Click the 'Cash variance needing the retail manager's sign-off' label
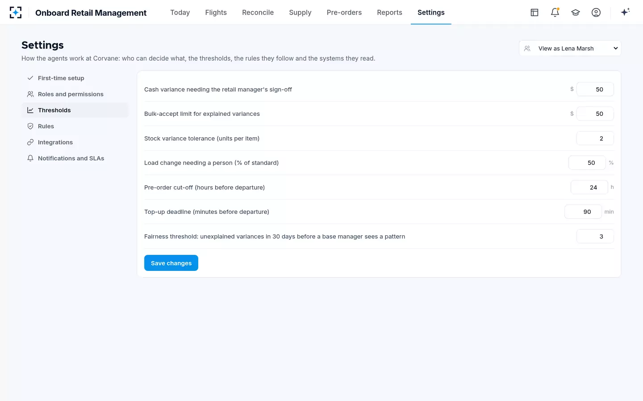Screen dimensions: 643x401 [218, 89]
